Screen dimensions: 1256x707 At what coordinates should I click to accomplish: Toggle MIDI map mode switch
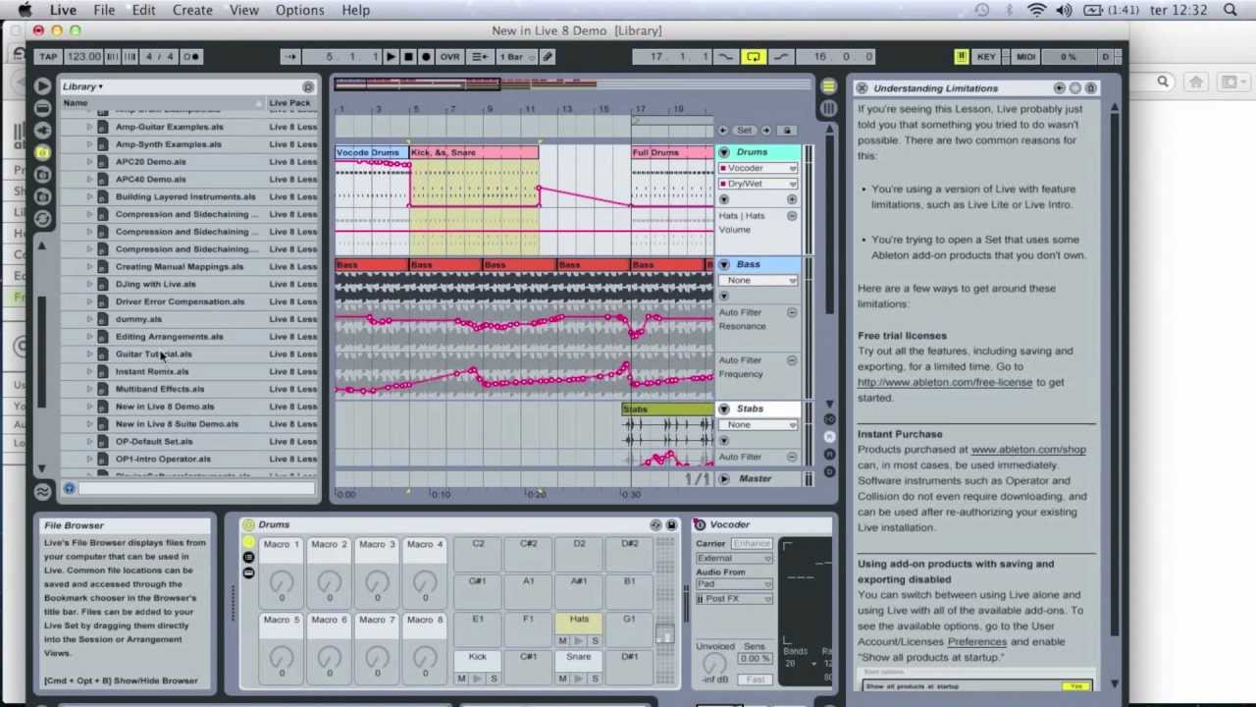[1025, 57]
